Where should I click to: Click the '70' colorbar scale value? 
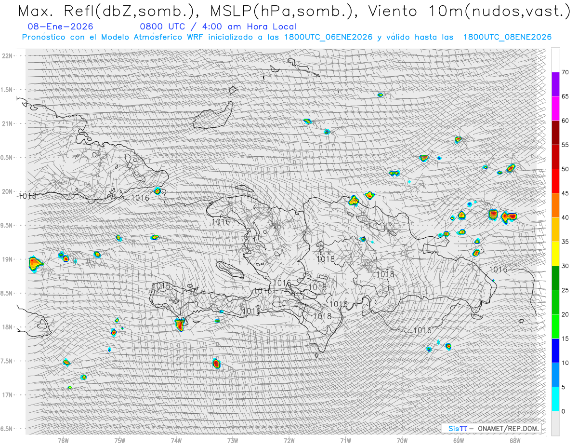click(x=565, y=72)
